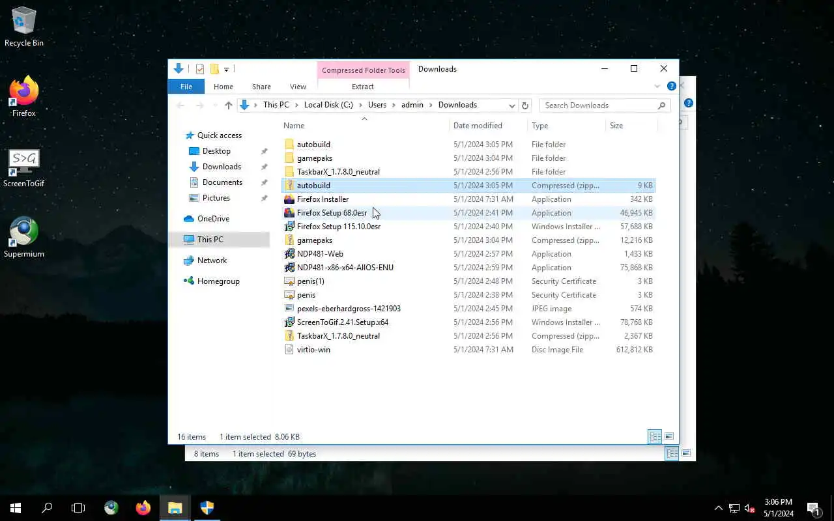The image size is (834, 521).
Task: Select the gamepaks file folder icon
Action: click(289, 158)
